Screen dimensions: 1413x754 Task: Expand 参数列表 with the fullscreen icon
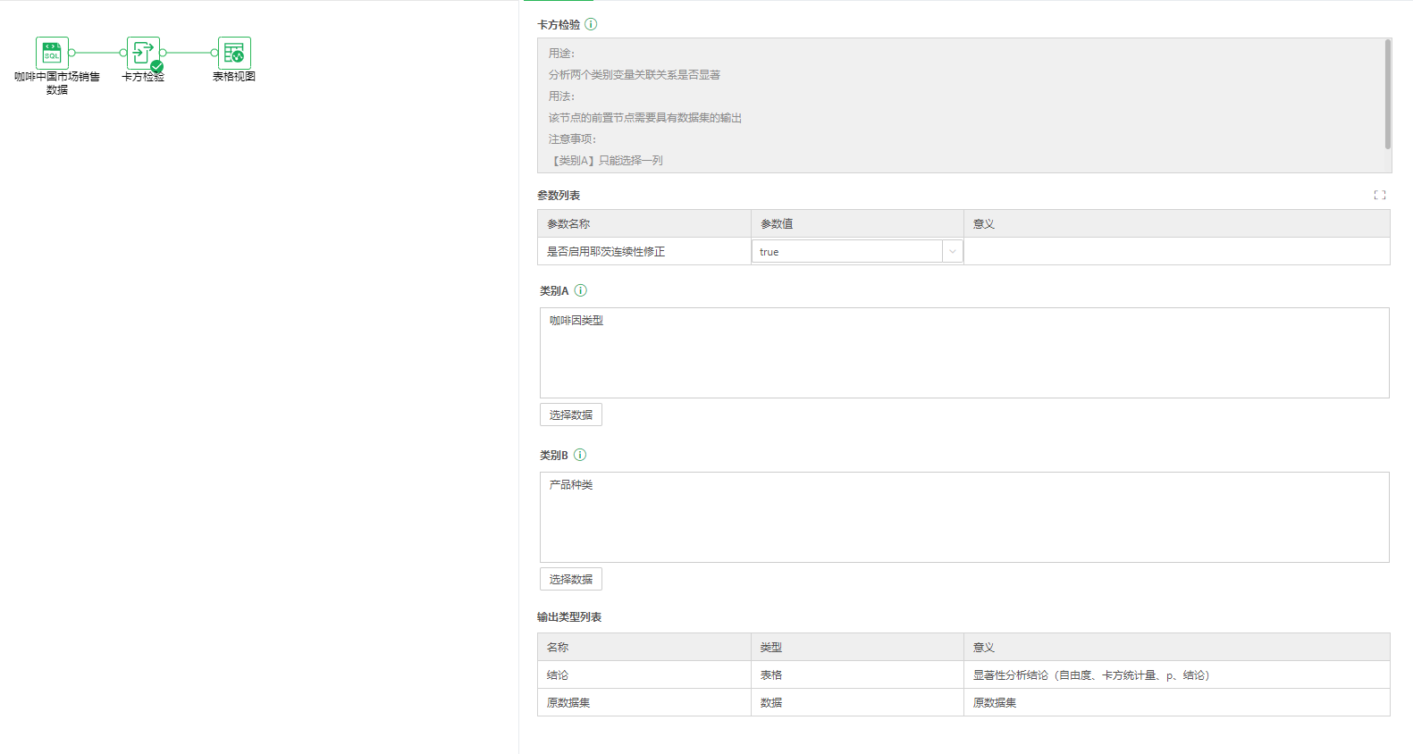pyautogui.click(x=1380, y=195)
